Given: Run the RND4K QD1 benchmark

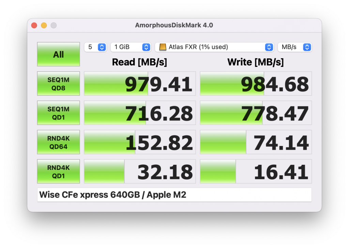Looking at the screenshot, I should (58, 171).
